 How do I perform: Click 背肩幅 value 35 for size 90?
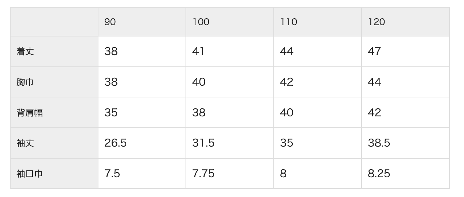click(x=111, y=113)
